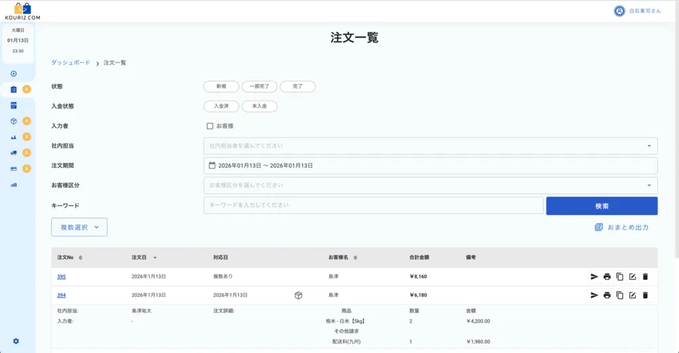Open the settings gear in sidebar

tap(16, 341)
